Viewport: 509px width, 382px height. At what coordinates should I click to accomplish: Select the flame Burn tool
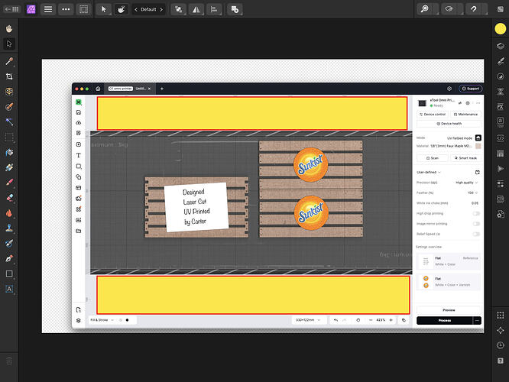[9, 213]
